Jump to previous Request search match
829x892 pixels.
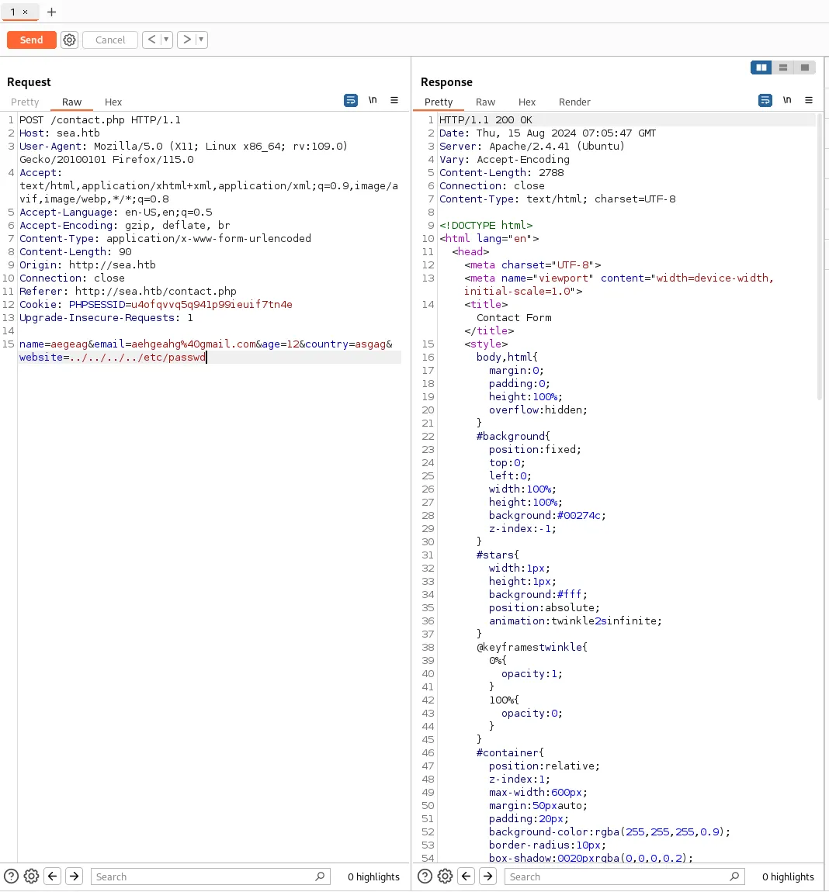point(52,876)
